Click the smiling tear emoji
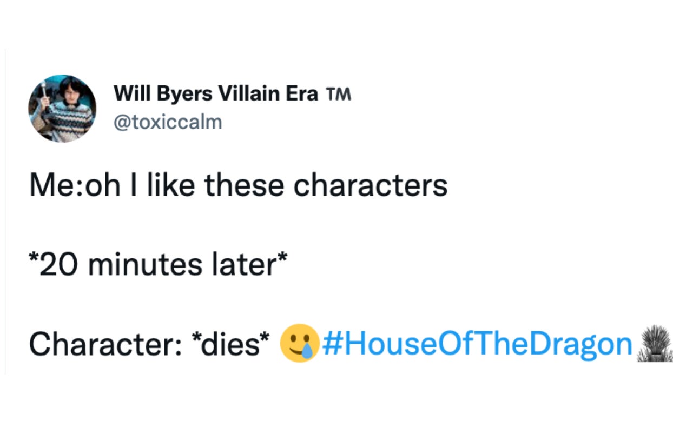This screenshot has width=673, height=448. click(299, 343)
